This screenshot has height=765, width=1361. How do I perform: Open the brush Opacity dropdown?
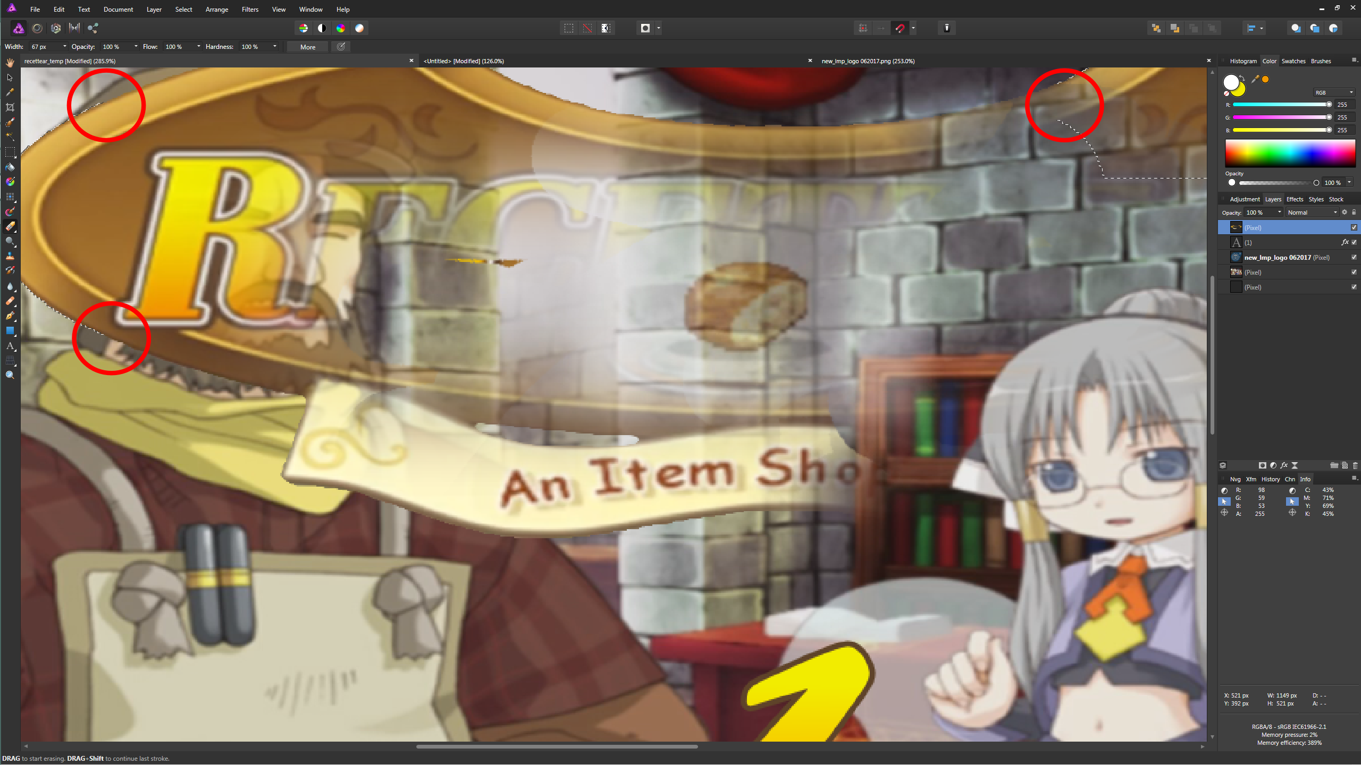click(136, 47)
